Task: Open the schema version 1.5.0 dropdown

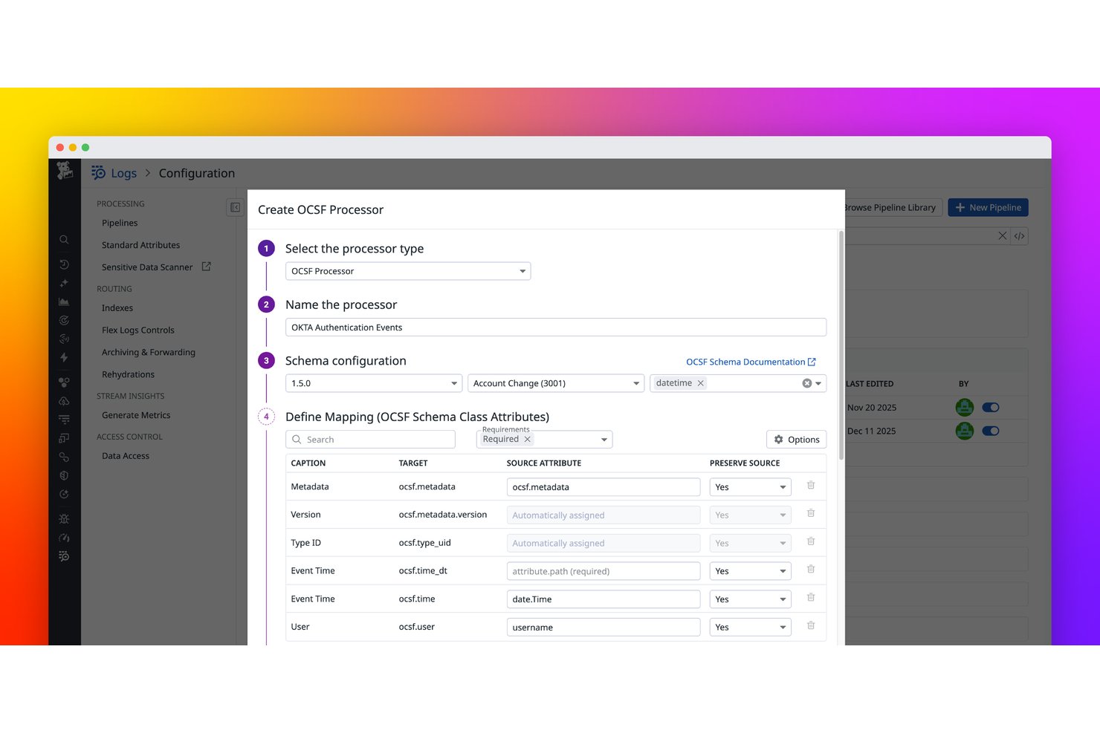Action: point(374,383)
